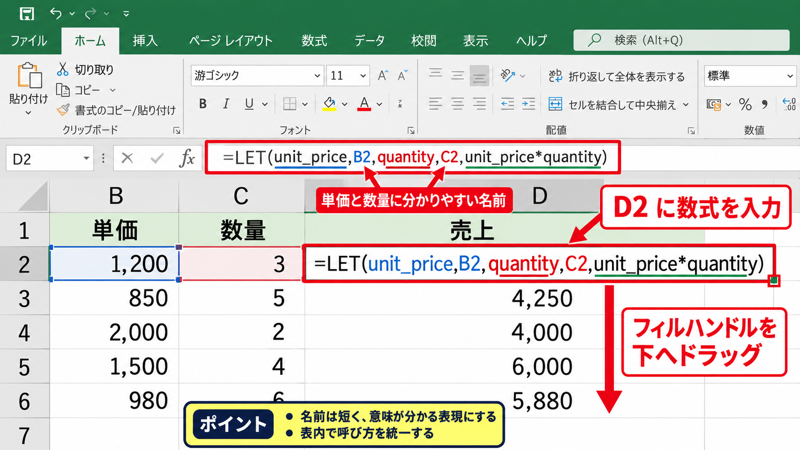Click the 検索 (Alt+Q) search box

click(x=681, y=40)
